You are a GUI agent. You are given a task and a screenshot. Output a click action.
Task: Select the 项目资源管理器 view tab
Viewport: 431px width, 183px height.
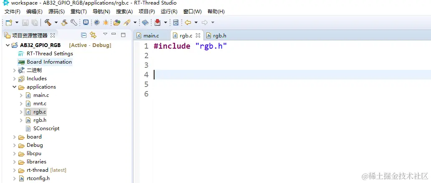click(x=30, y=36)
